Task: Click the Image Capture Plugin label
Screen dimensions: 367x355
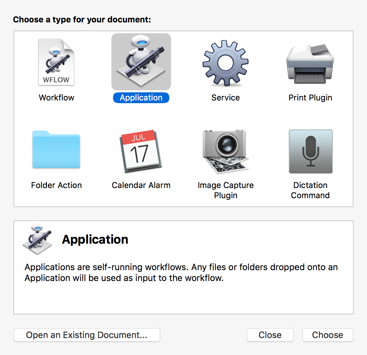Action: pos(225,190)
